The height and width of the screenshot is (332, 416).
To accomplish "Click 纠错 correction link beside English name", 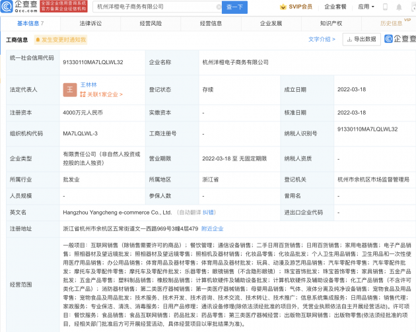I will click(x=208, y=213).
